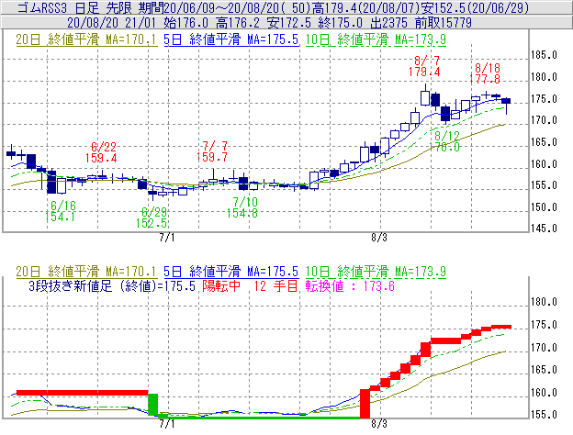Click the 7/1 date label under candlestick chart
The width and height of the screenshot is (573, 435).
pyautogui.click(x=167, y=238)
